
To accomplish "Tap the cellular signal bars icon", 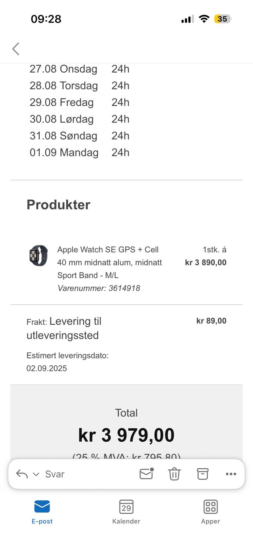I will click(187, 19).
